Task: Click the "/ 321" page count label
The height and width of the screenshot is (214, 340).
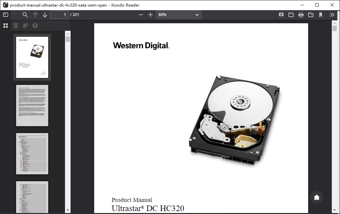Action: pyautogui.click(x=74, y=15)
